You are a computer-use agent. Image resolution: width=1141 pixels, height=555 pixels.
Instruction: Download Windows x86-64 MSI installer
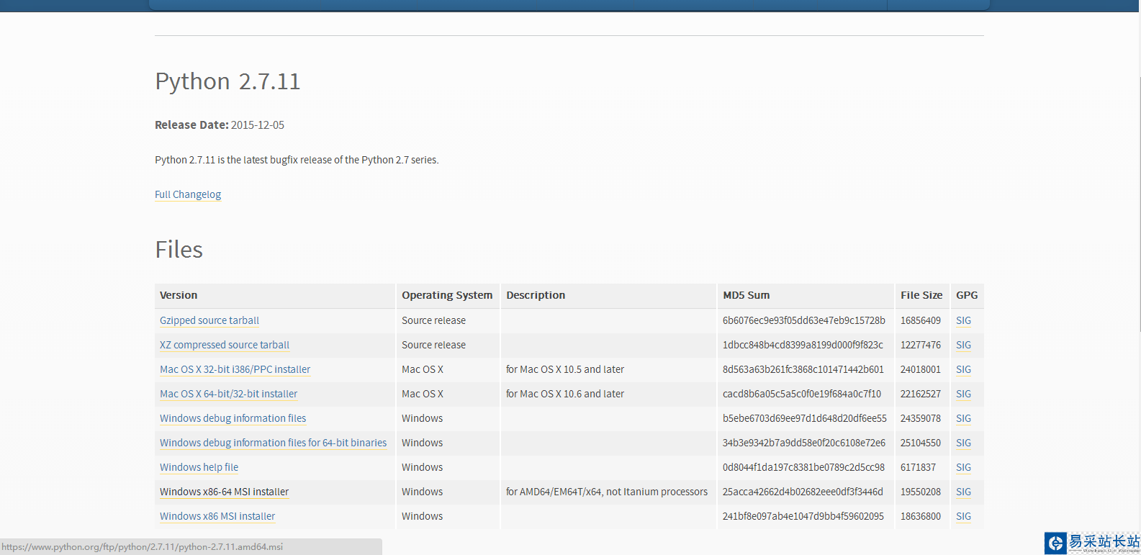224,492
